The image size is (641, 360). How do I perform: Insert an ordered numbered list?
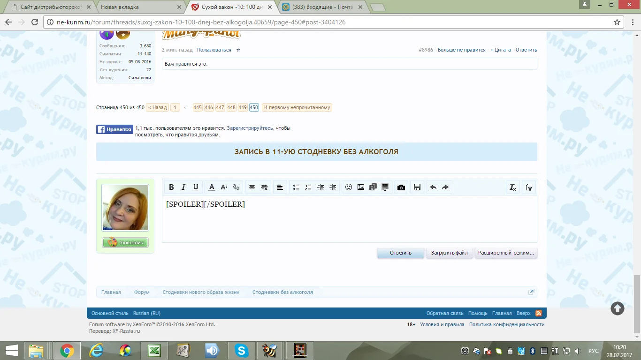[308, 187]
